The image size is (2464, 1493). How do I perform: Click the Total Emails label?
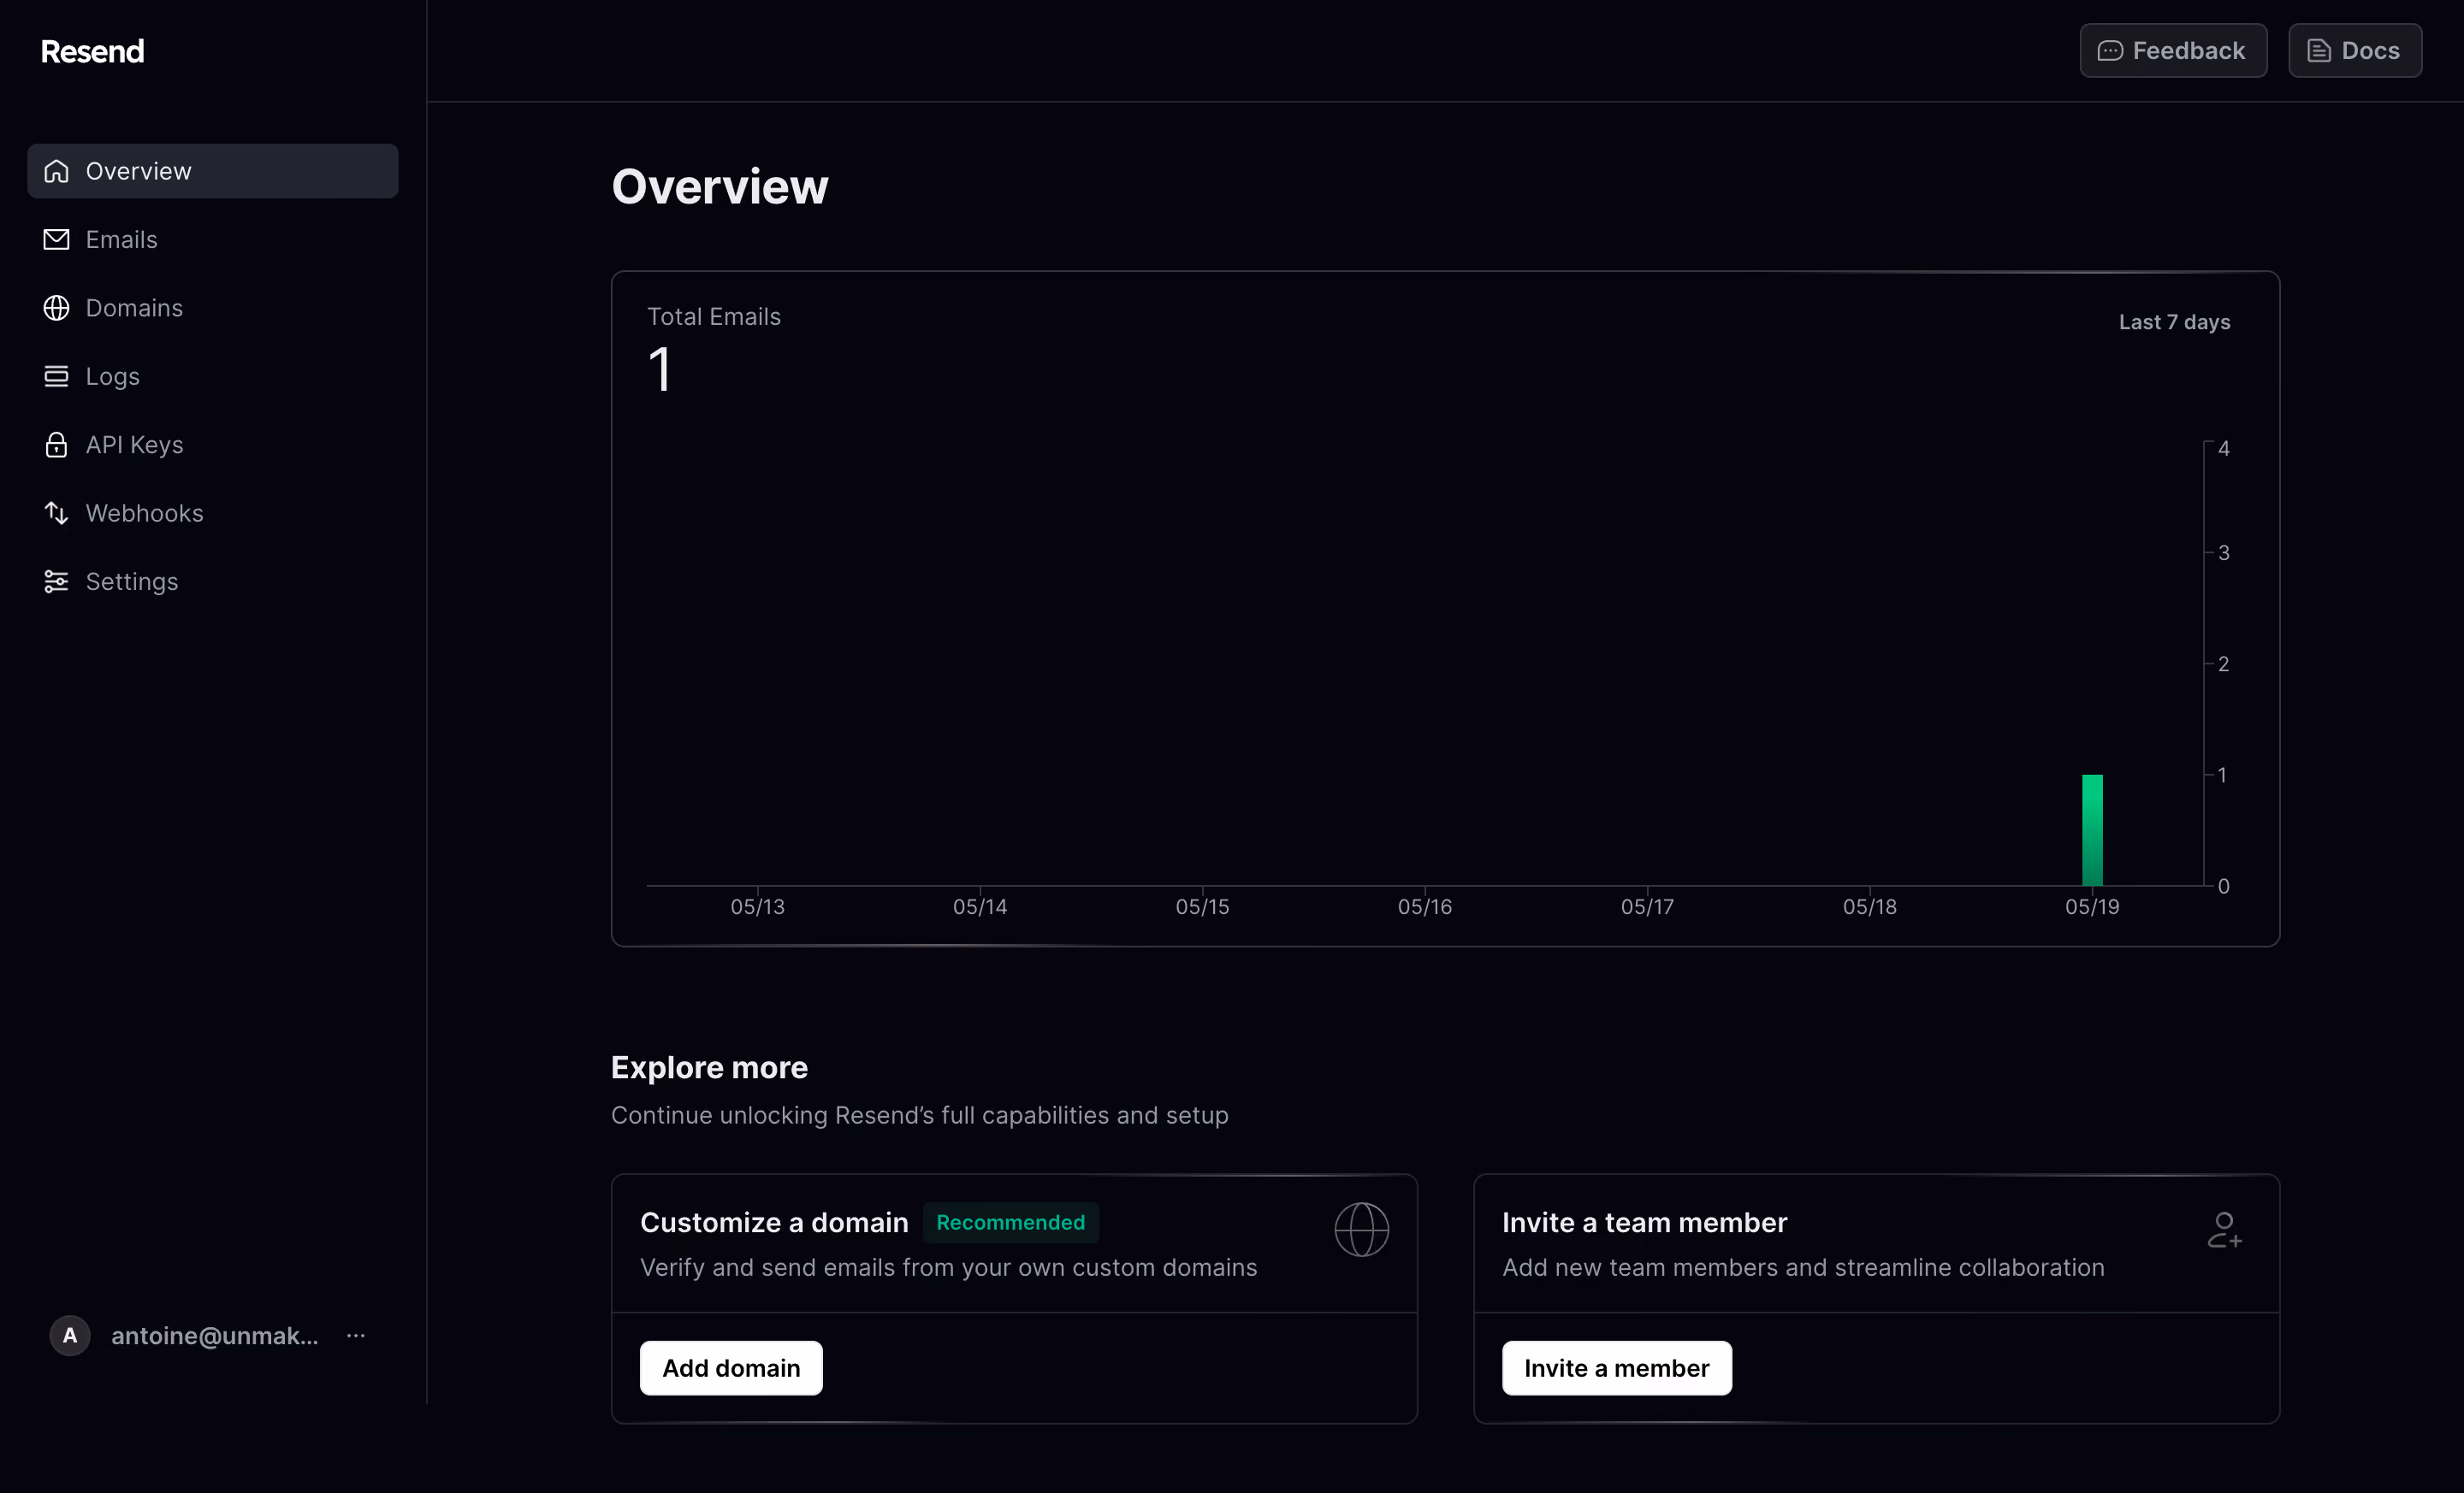click(x=714, y=316)
